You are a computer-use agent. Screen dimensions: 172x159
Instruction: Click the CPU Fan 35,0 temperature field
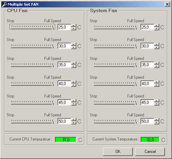click(64, 65)
